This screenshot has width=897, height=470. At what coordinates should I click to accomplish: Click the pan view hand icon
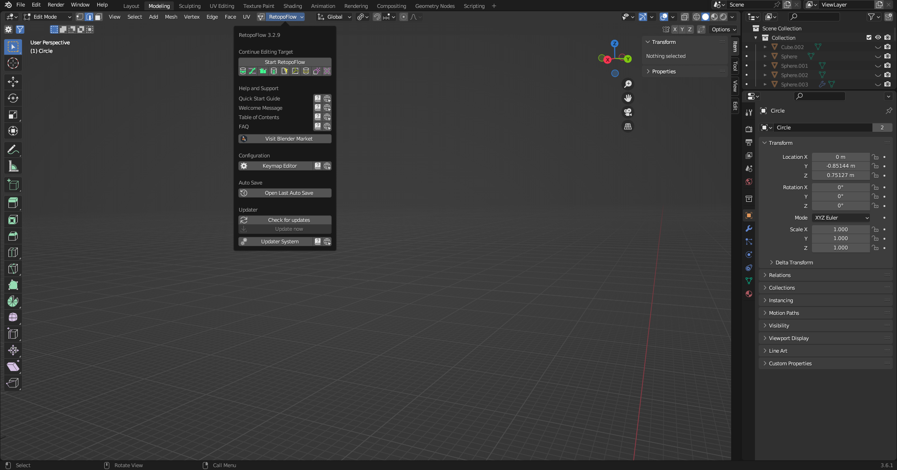(628, 98)
